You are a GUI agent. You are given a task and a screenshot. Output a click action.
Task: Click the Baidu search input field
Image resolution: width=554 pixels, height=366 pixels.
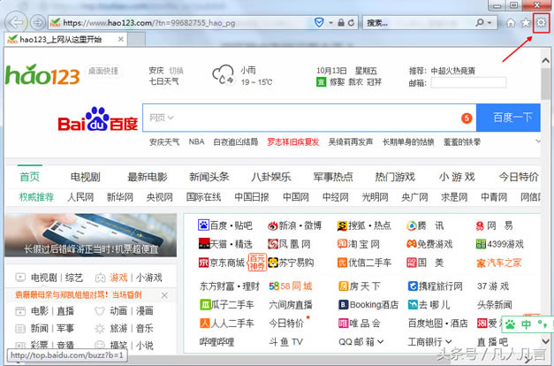(309, 118)
